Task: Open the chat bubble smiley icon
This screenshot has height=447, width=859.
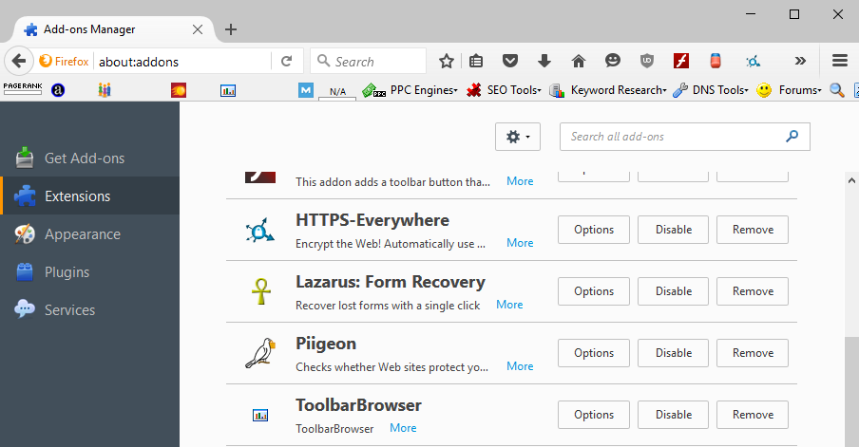Action: (613, 61)
